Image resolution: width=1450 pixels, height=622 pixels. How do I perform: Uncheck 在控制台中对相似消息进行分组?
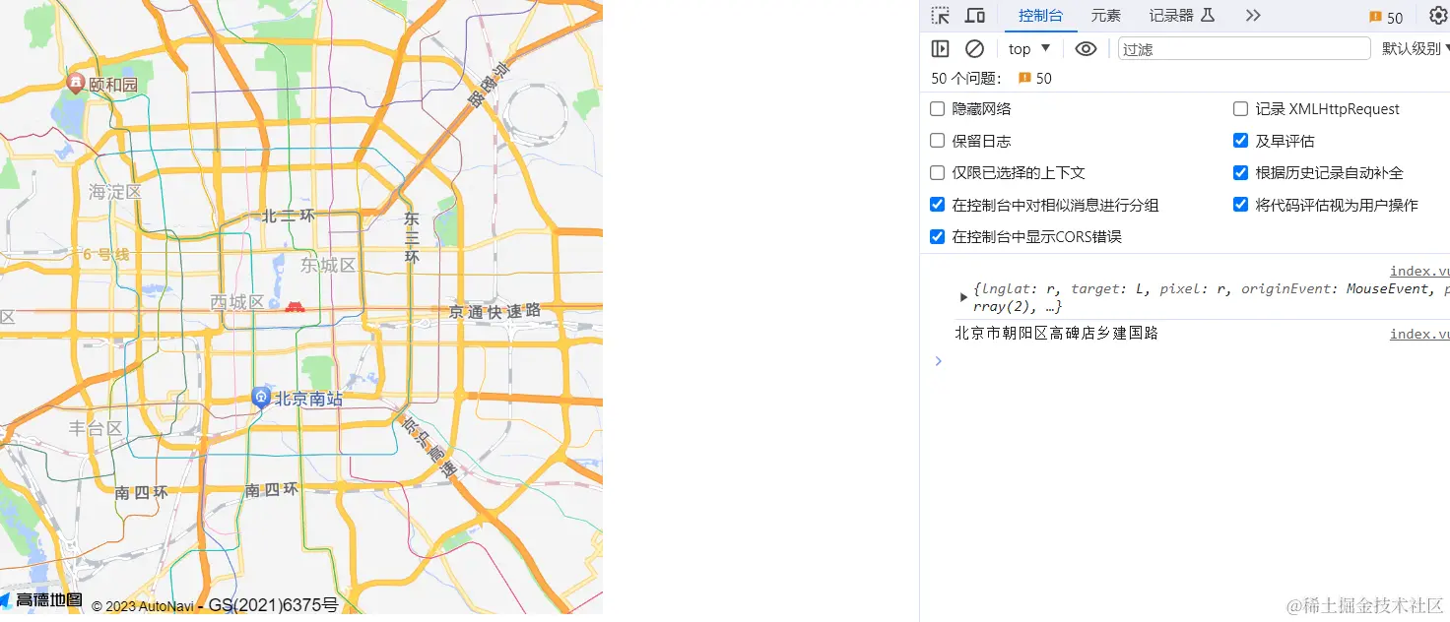pyautogui.click(x=937, y=205)
